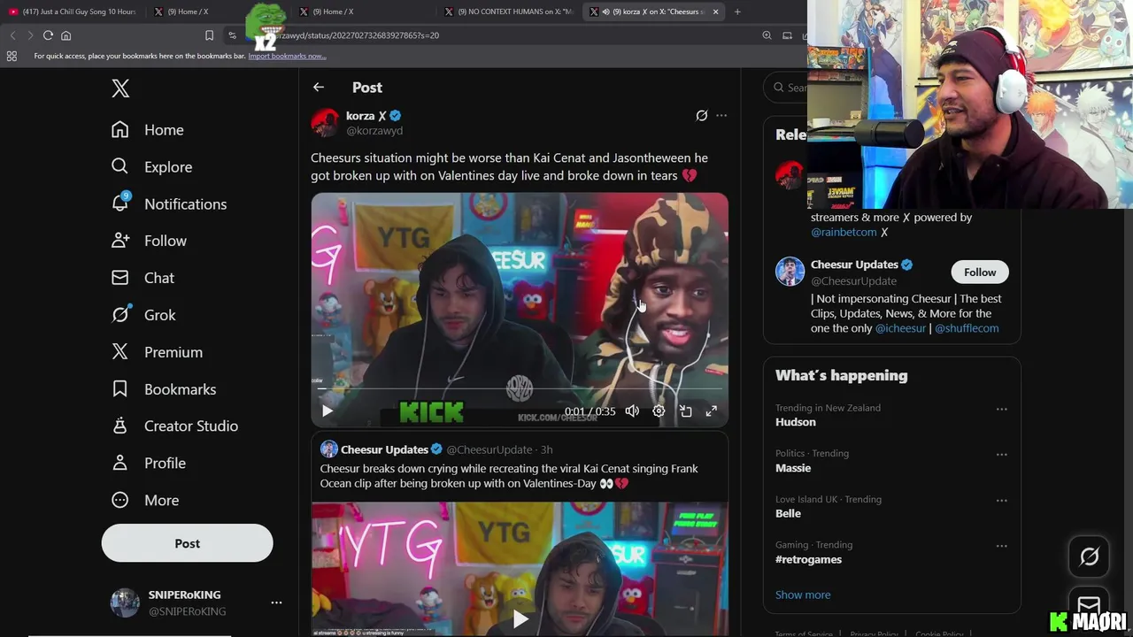Image resolution: width=1133 pixels, height=637 pixels.
Task: Open the Privacy Policy footer link
Action: click(x=874, y=633)
